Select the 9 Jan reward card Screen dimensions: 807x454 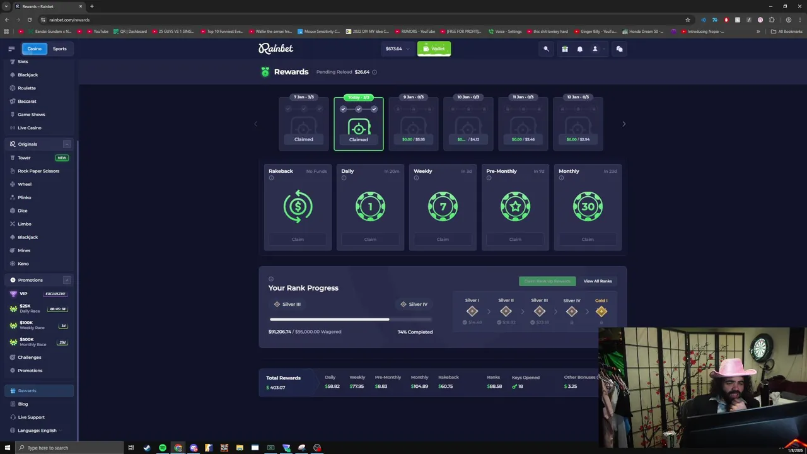(414, 123)
